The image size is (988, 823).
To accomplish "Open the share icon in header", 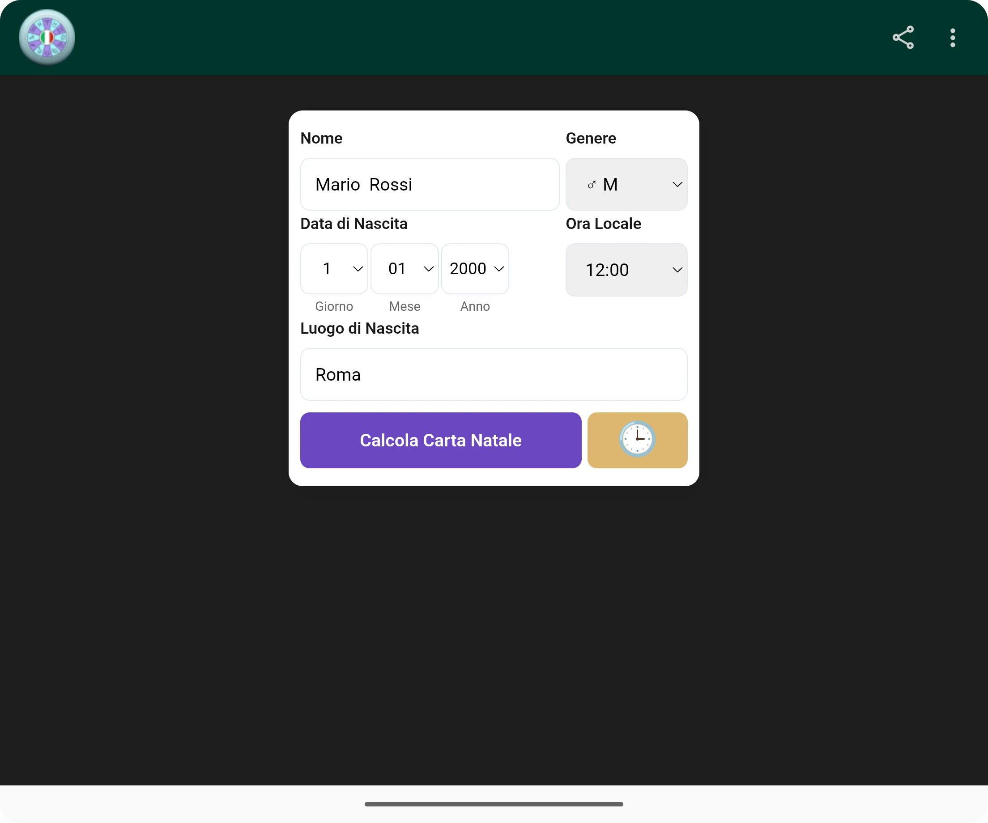I will (903, 38).
